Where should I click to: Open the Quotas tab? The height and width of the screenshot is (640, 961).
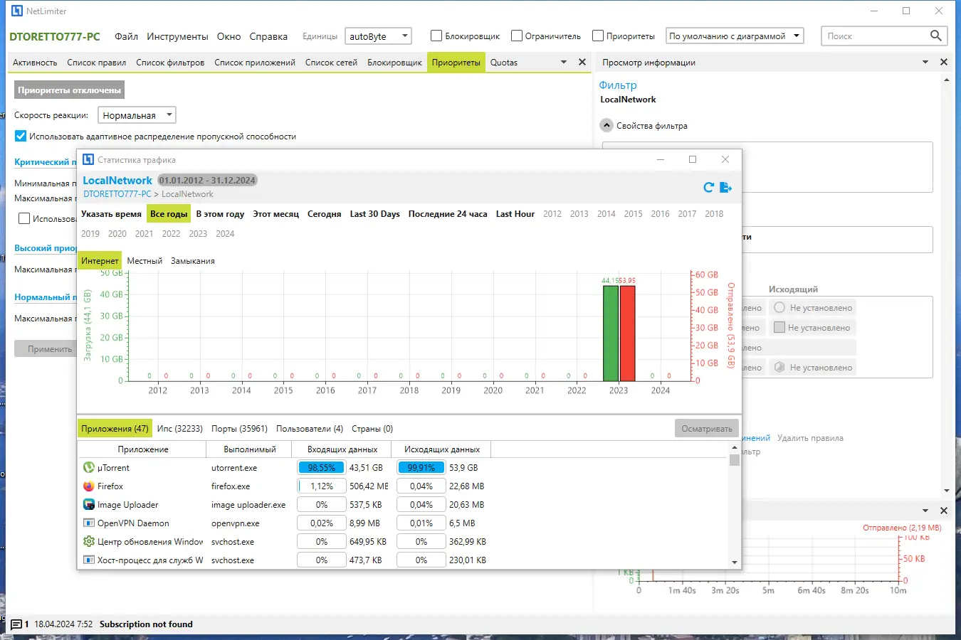pyautogui.click(x=504, y=63)
